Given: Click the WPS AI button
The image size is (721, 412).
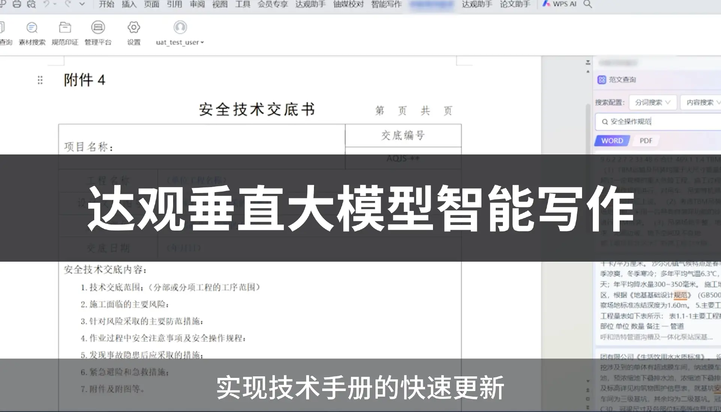Looking at the screenshot, I should click(x=560, y=4).
